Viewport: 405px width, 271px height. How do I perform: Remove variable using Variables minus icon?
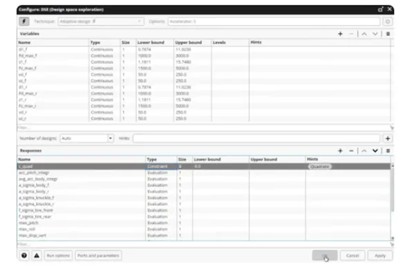click(x=351, y=34)
